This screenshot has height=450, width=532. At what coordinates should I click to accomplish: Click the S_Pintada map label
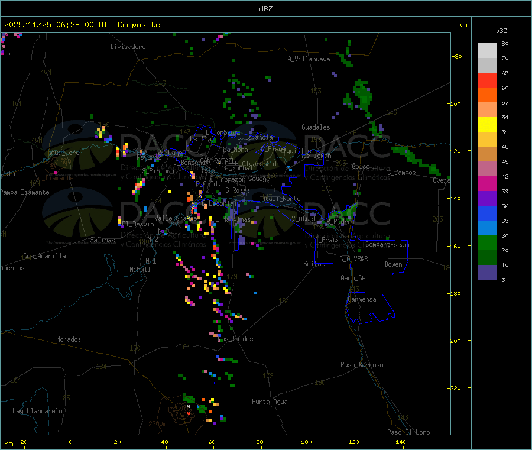158,171
